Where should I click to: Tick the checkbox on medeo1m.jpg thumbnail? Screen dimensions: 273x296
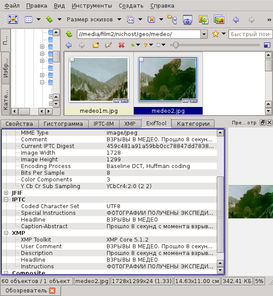coord(72,60)
